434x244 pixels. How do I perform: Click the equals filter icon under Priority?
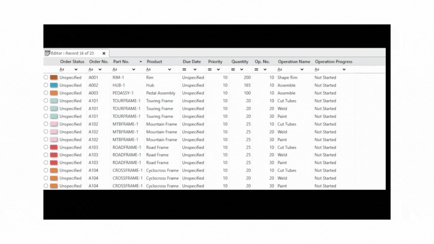pos(210,69)
